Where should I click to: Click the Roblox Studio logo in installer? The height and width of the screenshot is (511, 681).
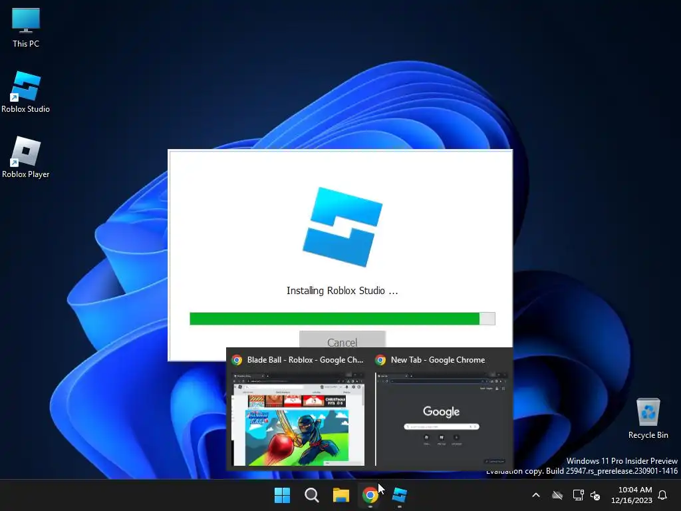click(x=342, y=226)
